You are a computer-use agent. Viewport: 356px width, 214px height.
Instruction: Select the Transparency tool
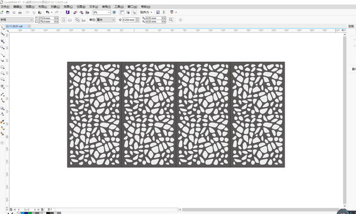pyautogui.click(x=2, y=114)
